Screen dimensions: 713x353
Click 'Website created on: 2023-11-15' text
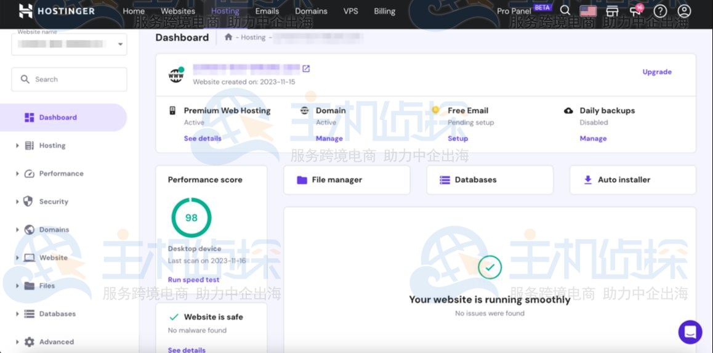244,82
